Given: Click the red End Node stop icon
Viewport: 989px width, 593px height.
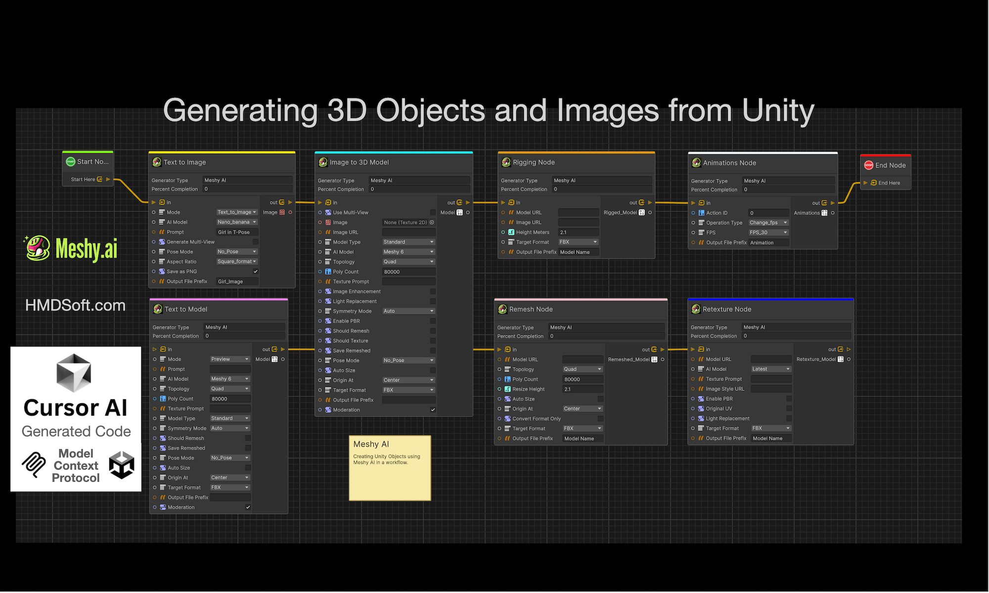Looking at the screenshot, I should pos(868,165).
